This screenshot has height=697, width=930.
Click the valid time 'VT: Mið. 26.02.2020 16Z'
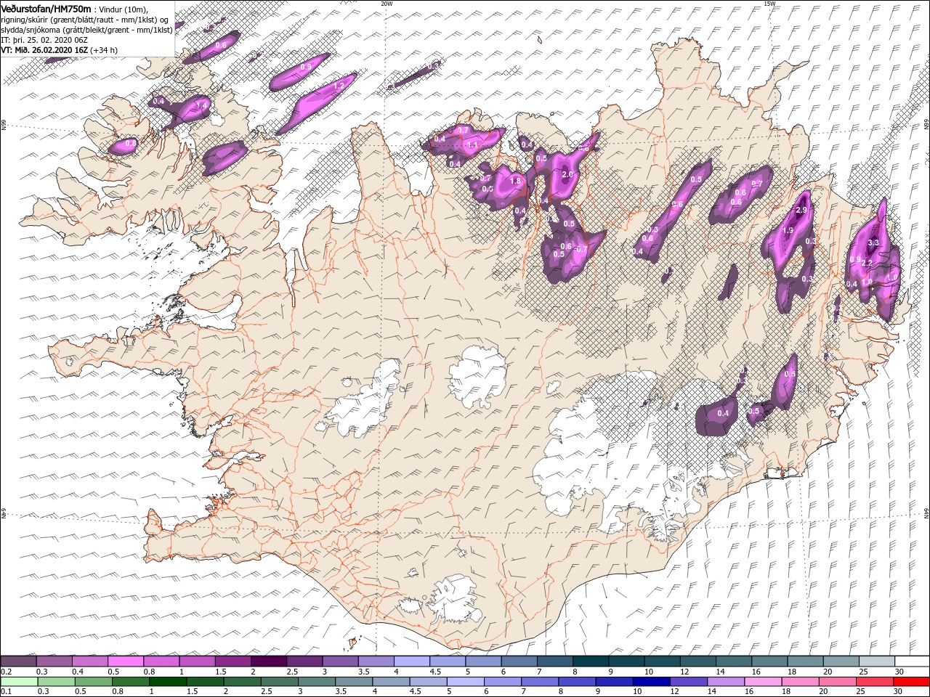[x=44, y=50]
